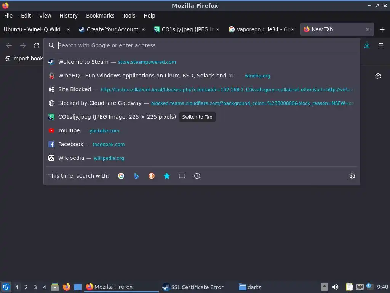Switch to workspace 4
The width and height of the screenshot is (390, 293).
point(45,287)
